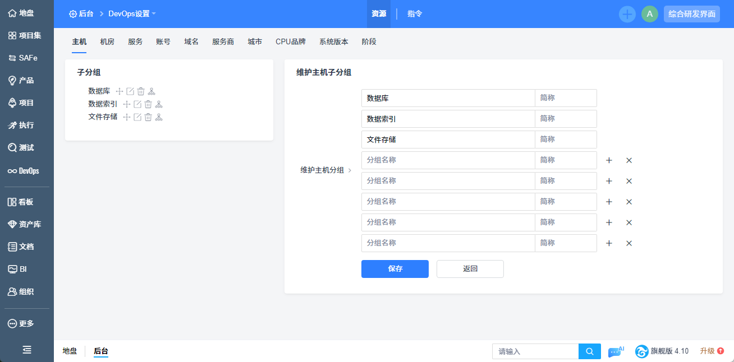This screenshot has width=734, height=362.
Task: Switch to the CPU品牌 tab
Action: (291, 41)
